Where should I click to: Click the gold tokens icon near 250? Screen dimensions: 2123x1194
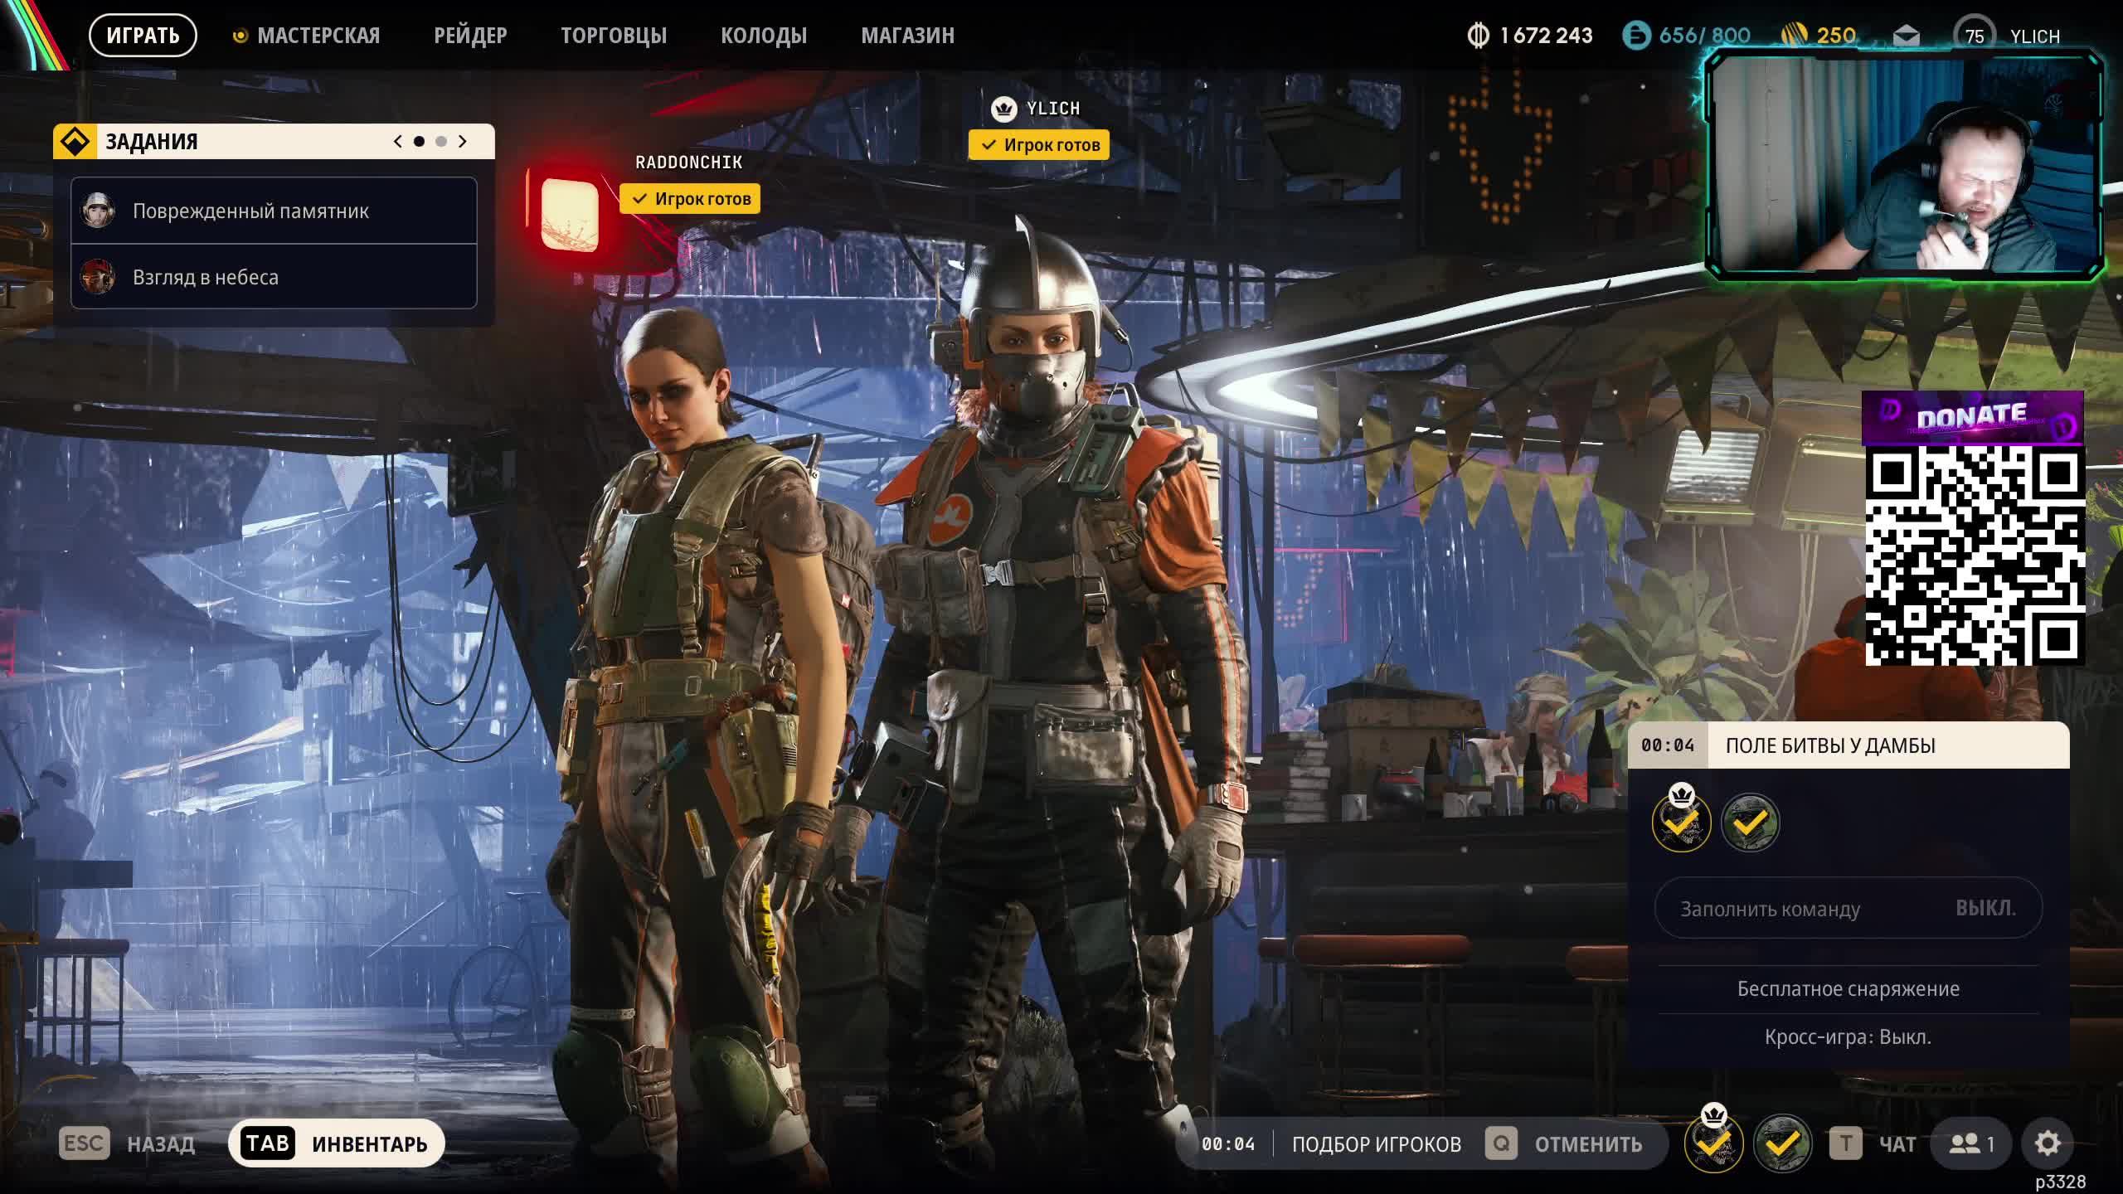coord(1793,36)
